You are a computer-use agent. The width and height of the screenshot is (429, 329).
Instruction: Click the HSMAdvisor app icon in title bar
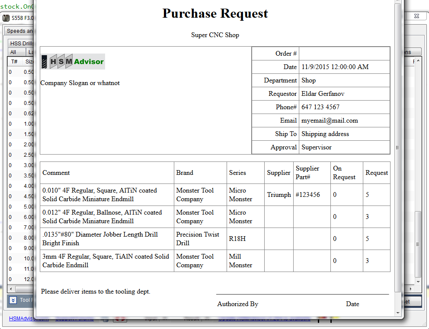[6, 18]
